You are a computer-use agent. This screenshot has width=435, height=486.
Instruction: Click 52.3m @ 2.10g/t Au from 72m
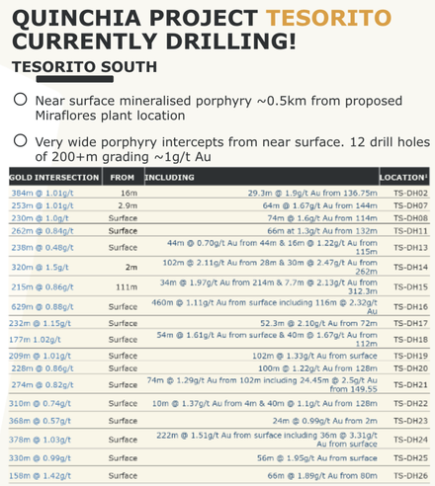click(x=318, y=323)
